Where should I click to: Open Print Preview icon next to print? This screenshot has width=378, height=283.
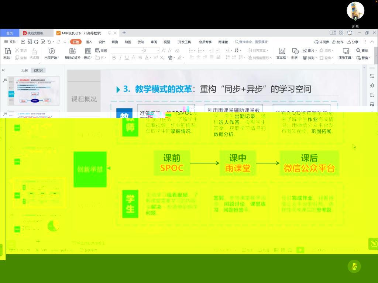(x=43, y=42)
